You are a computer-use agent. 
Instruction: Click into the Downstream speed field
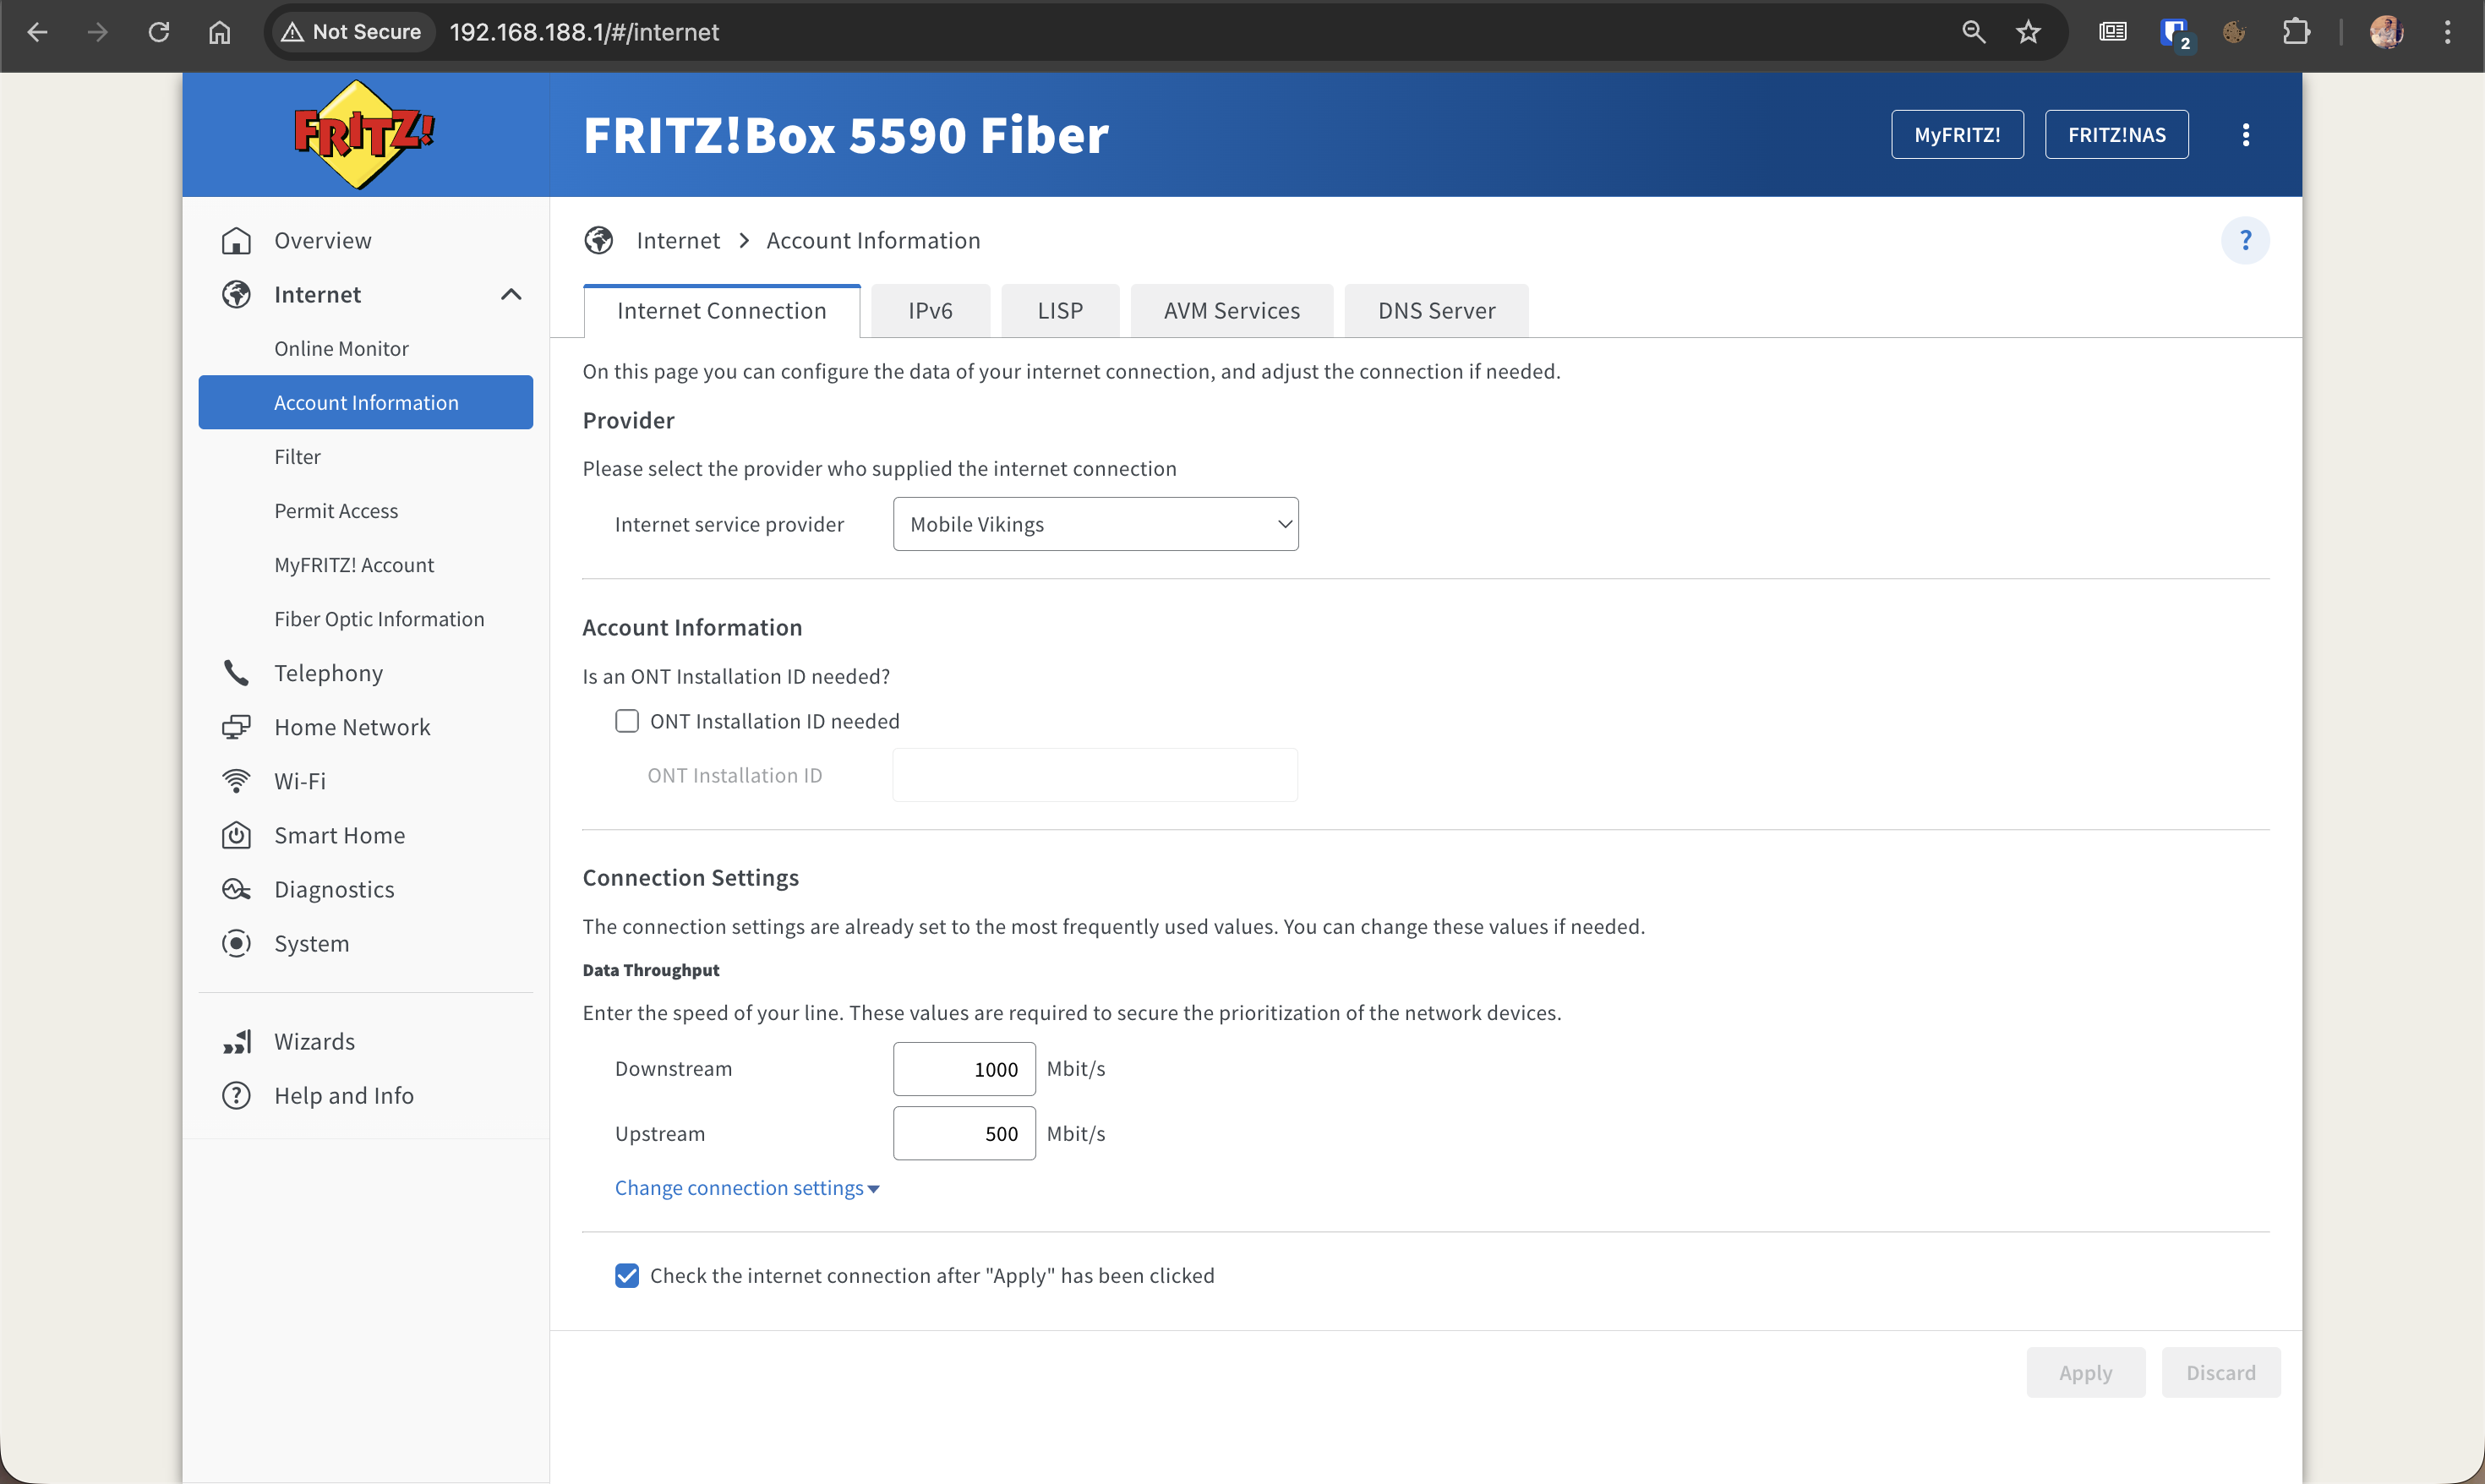pos(963,1069)
